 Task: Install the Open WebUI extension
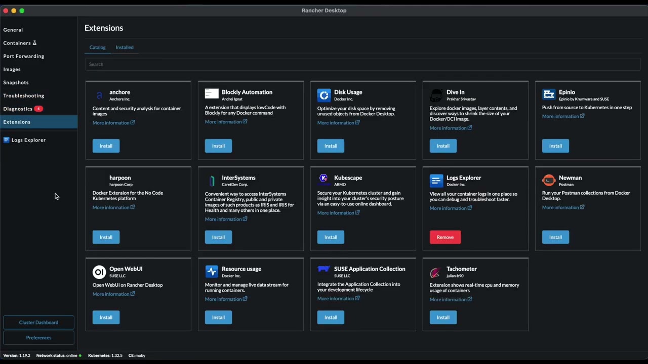pyautogui.click(x=106, y=317)
